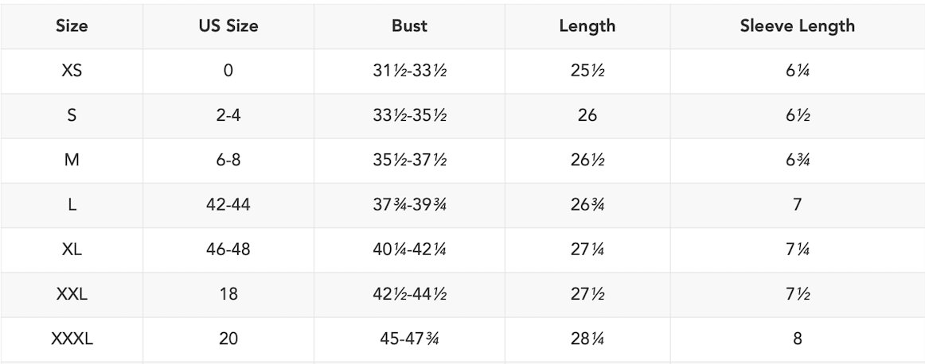
Task: Click the XXXL size row label
Action: coord(72,339)
